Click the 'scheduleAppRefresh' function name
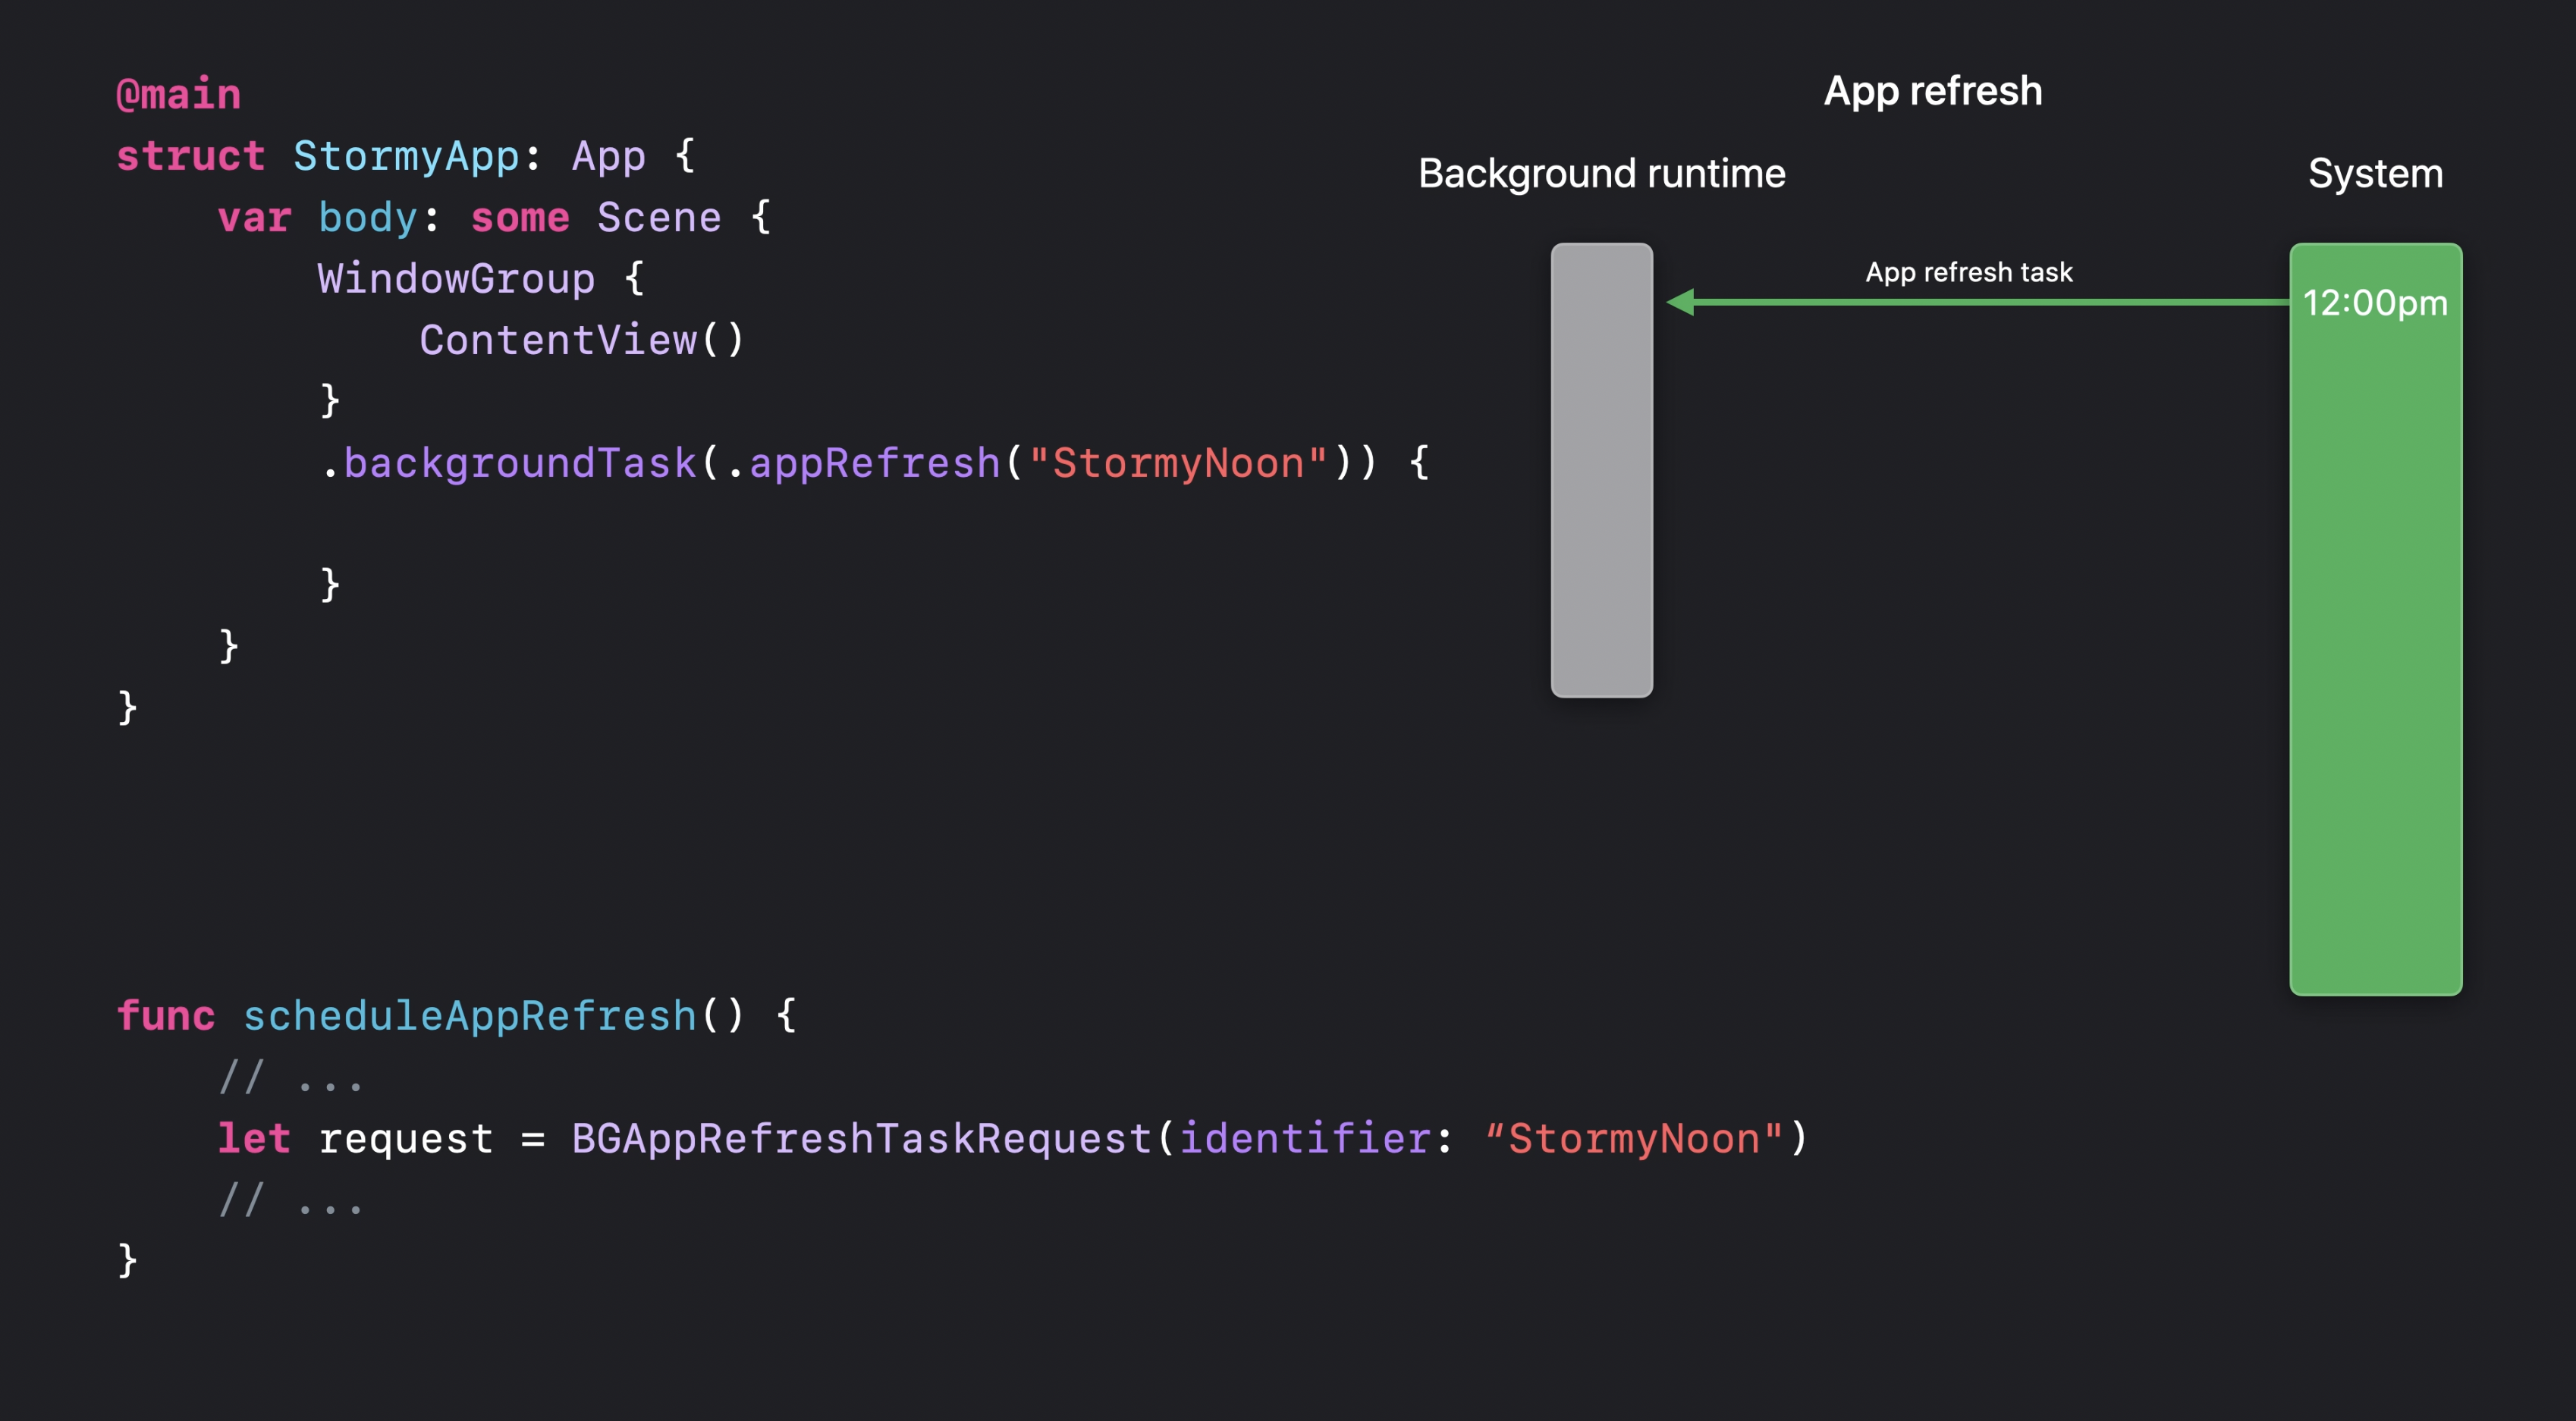 click(470, 1016)
